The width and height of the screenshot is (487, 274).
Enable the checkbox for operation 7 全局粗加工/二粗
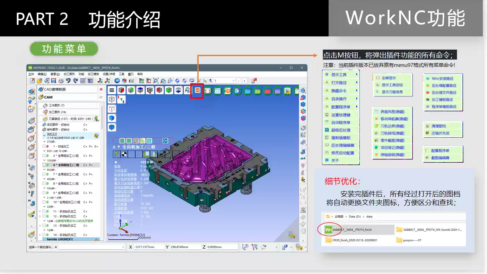coord(44,174)
